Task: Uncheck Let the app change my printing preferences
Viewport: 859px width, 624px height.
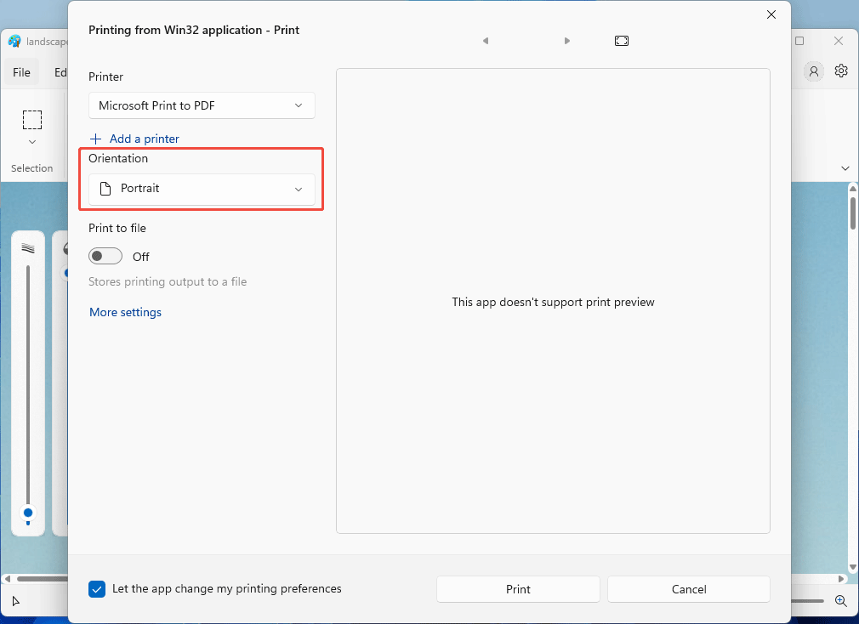Action: click(x=97, y=589)
